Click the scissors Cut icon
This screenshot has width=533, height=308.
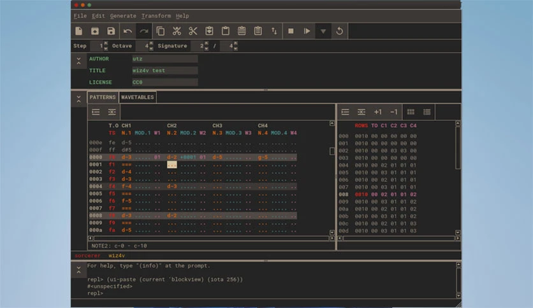[193, 31]
